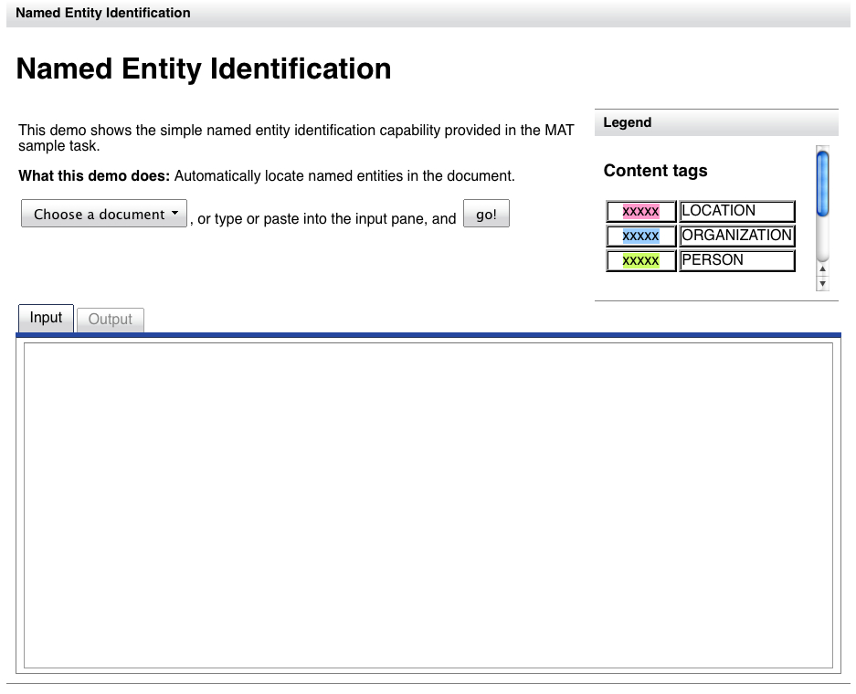Click the Content tags heading
Viewport: 856px width, 694px height.
655,171
